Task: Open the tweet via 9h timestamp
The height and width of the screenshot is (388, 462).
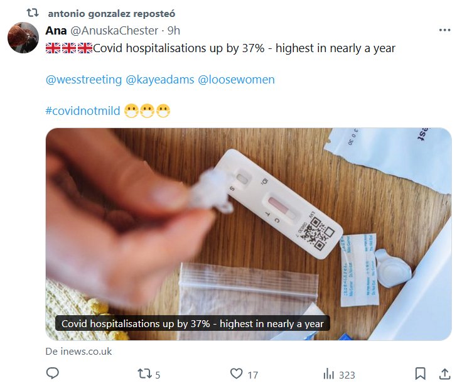Action: 175,31
